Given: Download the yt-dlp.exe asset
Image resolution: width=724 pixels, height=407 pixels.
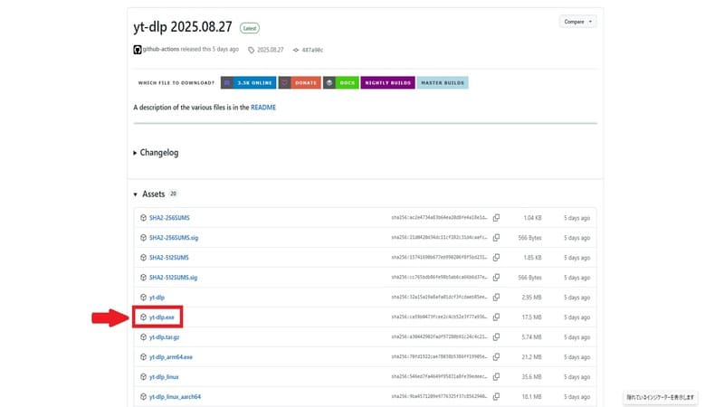Looking at the screenshot, I should tap(162, 317).
